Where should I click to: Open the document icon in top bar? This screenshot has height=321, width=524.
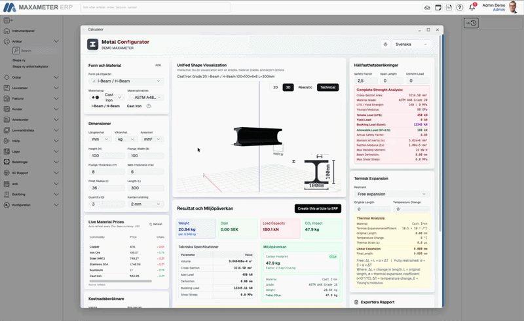[x=449, y=7]
